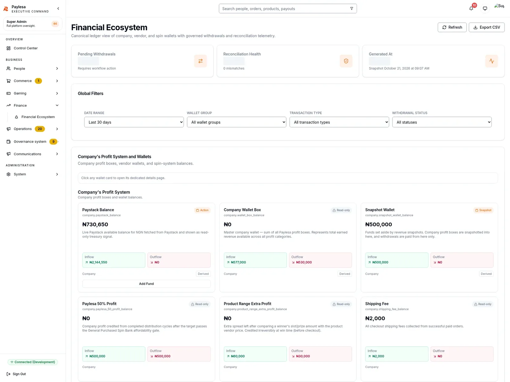This screenshot has height=382, width=510.
Task: Click the Generated At activity pulse icon
Action: (x=492, y=61)
